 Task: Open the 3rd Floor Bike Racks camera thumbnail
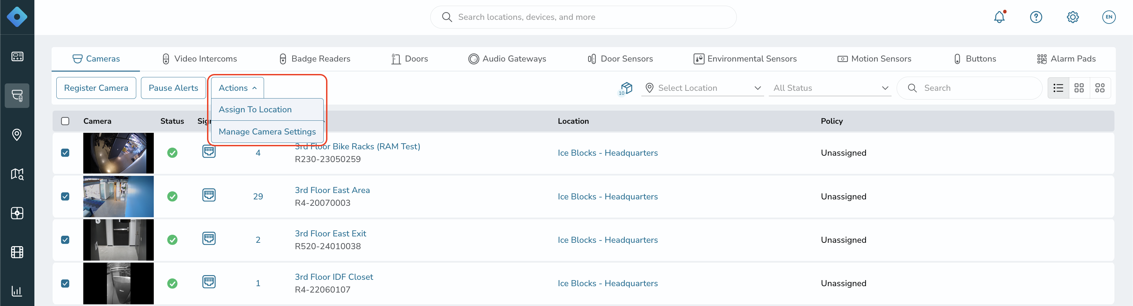pos(118,153)
